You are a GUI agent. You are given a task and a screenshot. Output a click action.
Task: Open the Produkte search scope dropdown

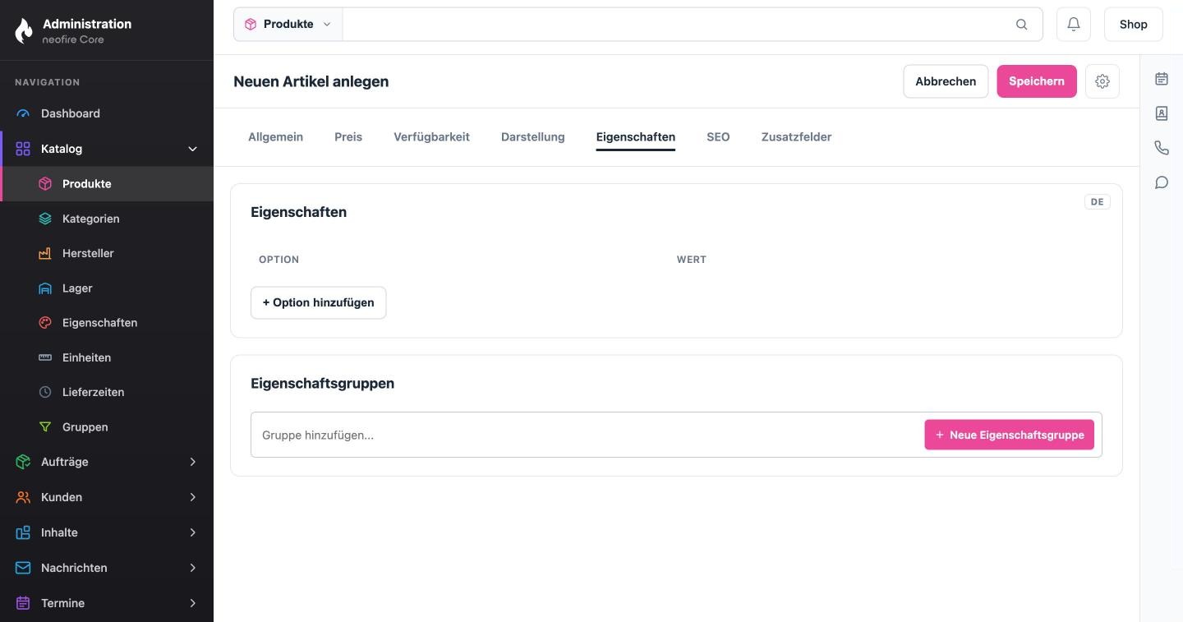(x=288, y=25)
